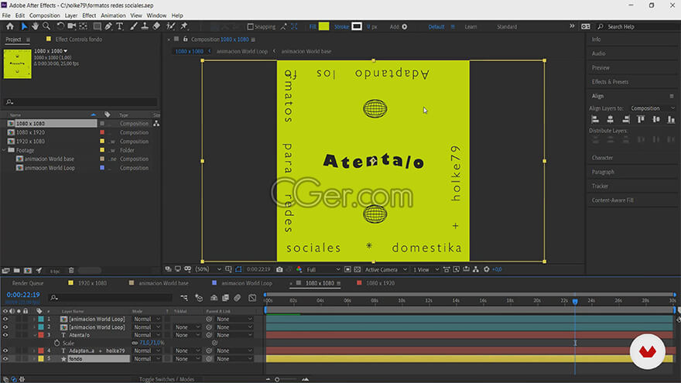Select the Standard workspace
Viewport: 681px width, 383px height.
click(x=507, y=27)
